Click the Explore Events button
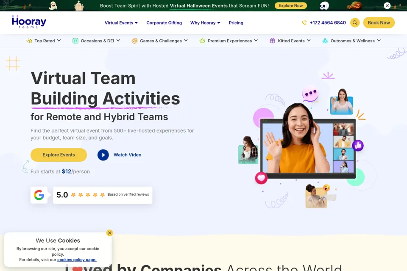The height and width of the screenshot is (271, 407). click(x=59, y=155)
